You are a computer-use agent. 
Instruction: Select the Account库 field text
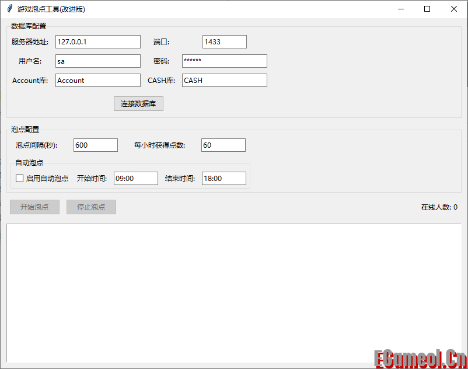point(97,80)
